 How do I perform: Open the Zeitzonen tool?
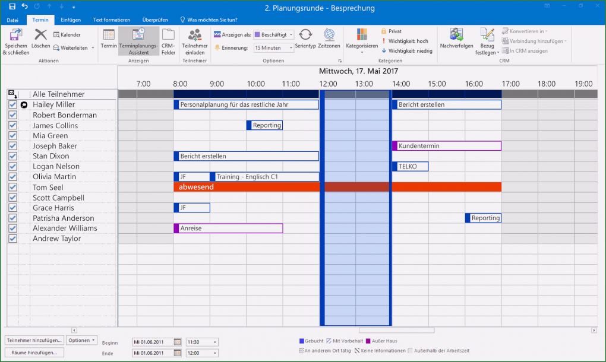click(x=329, y=38)
